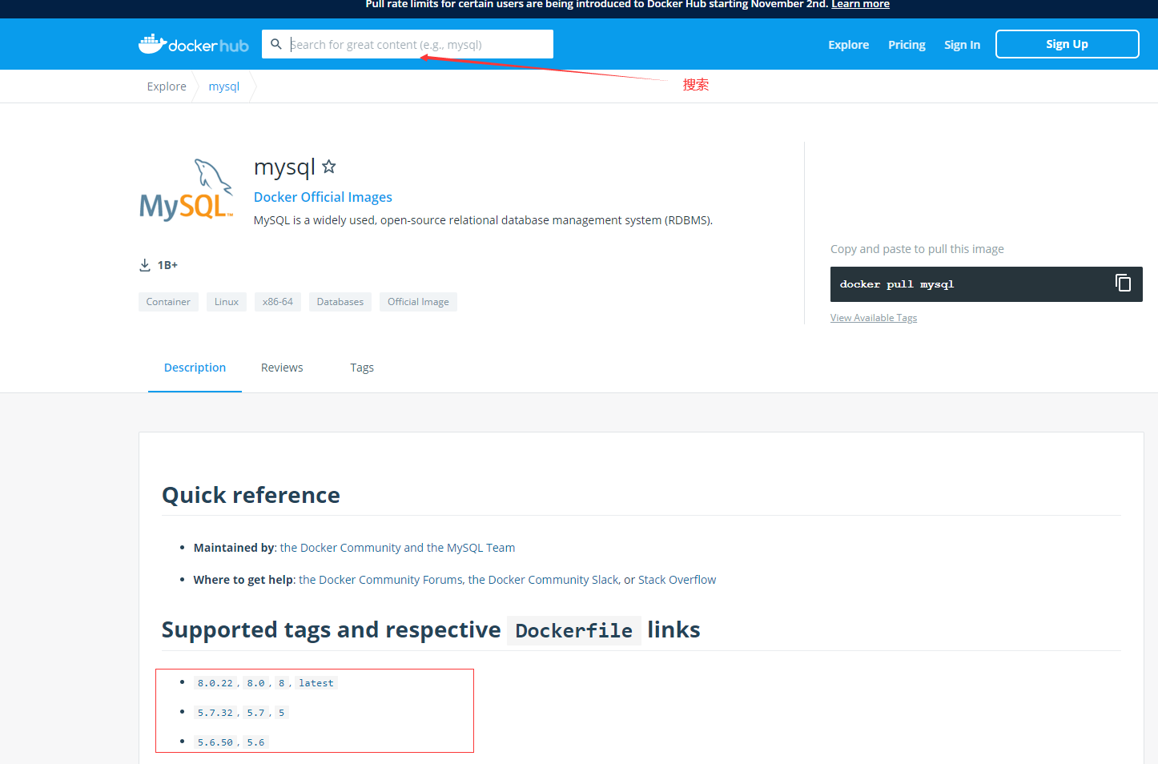Click the Sign In link

962,45
